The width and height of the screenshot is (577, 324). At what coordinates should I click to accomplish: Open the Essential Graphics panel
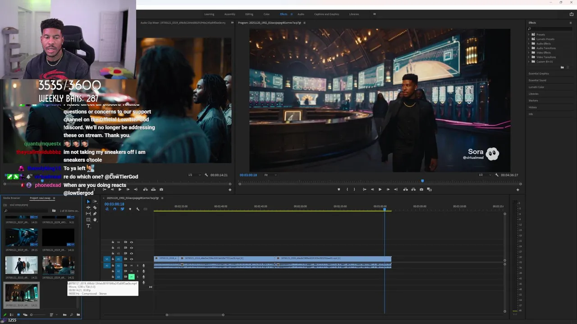pos(539,73)
